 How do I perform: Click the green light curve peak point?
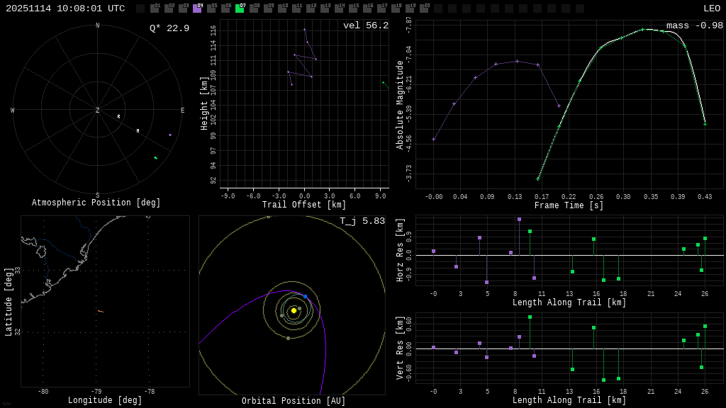(643, 29)
